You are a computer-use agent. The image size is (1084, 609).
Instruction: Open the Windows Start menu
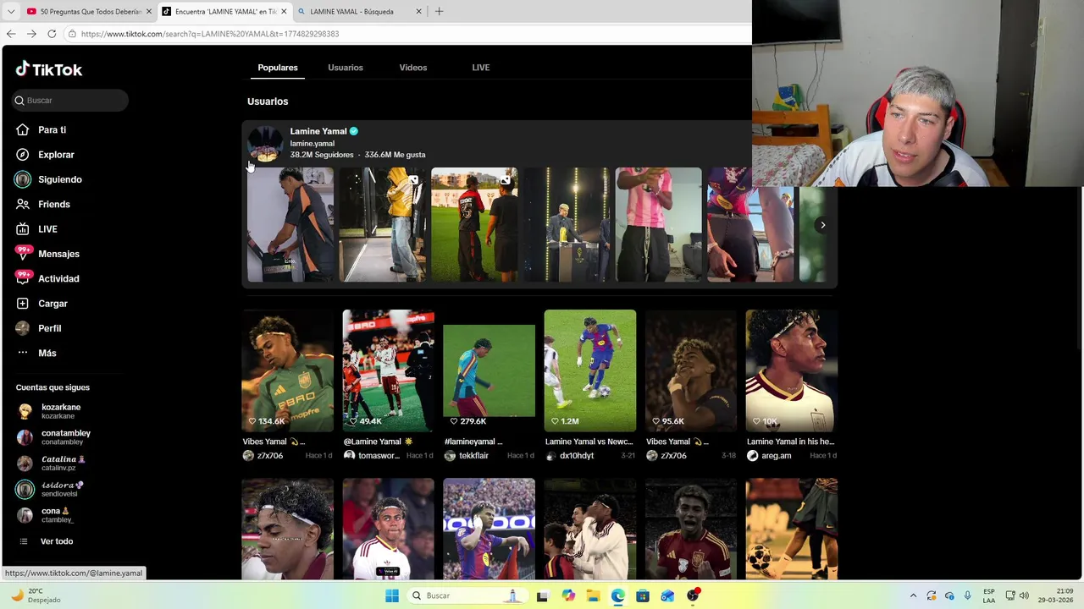(x=392, y=595)
